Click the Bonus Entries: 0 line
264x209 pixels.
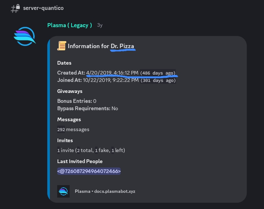77,101
